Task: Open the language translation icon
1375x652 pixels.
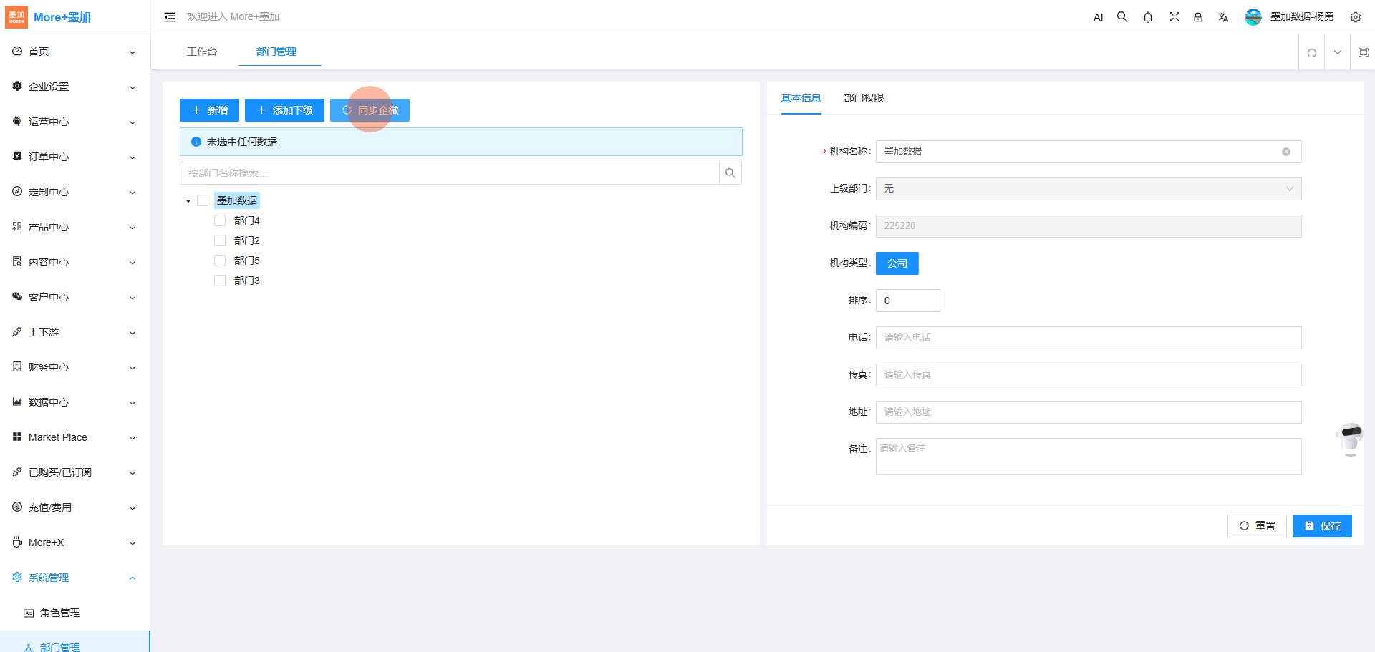Action: 1223,17
